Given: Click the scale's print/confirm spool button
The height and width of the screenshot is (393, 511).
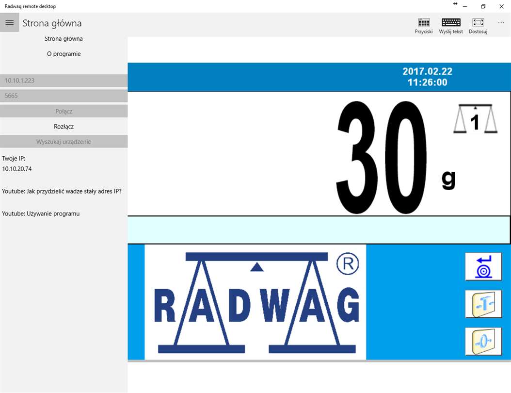Looking at the screenshot, I should [483, 266].
